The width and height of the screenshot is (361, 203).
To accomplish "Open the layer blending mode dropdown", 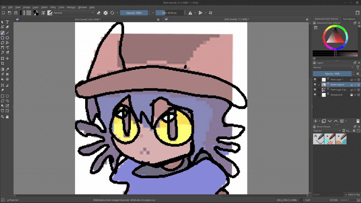I will 333,68.
